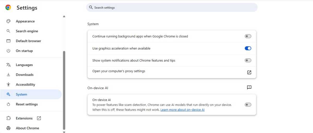Select the highlighted System menu item
Image resolution: width=313 pixels, height=133 pixels.
[x=31, y=94]
